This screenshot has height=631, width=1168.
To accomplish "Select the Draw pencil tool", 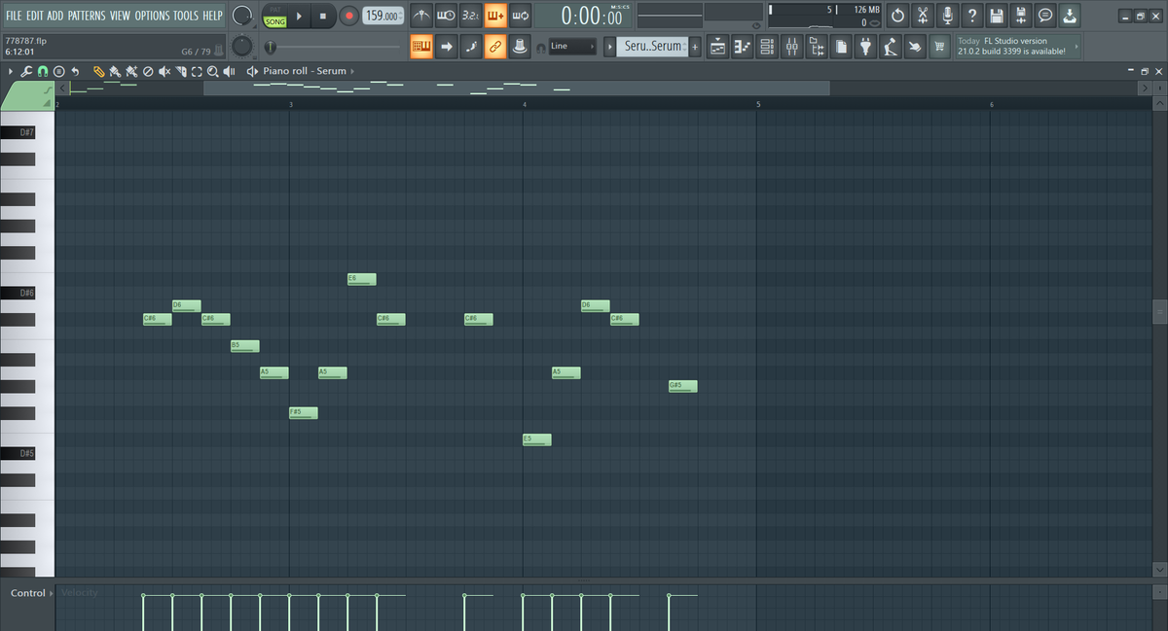I will (99, 71).
